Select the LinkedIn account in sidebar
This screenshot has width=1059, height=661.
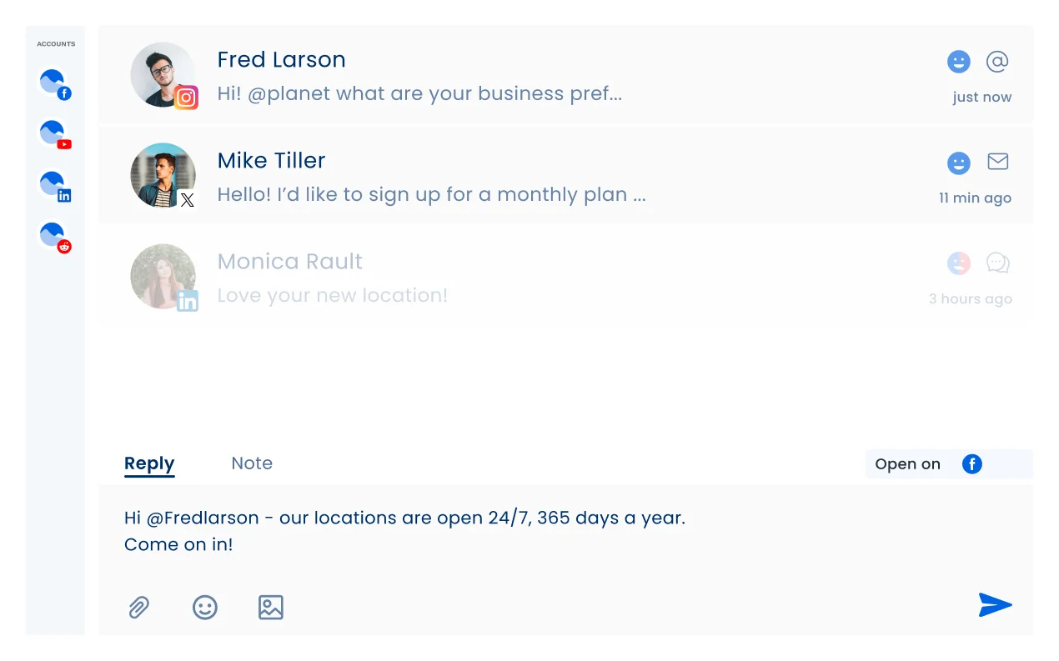[54, 185]
